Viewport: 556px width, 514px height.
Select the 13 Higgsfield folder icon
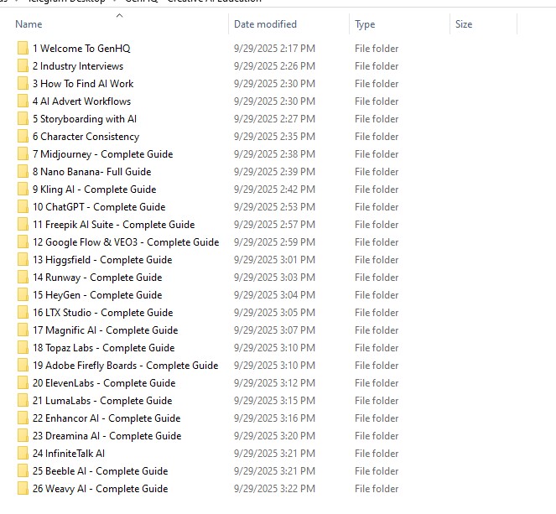[x=23, y=259]
